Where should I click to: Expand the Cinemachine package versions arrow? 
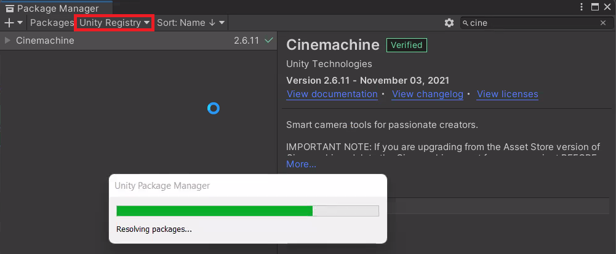(7, 41)
